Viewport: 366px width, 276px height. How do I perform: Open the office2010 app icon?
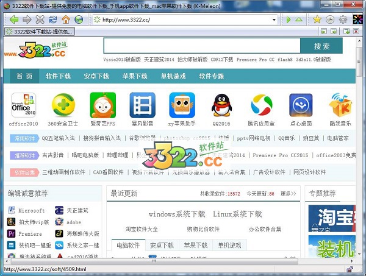(x=23, y=105)
